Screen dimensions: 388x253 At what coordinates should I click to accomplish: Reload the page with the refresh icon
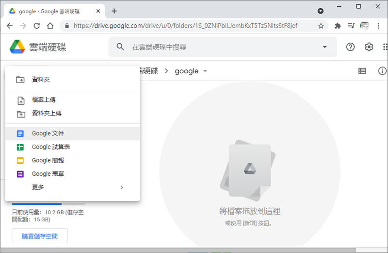coord(37,26)
